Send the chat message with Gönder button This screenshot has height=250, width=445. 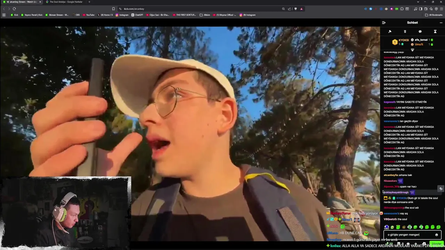[x=437, y=244]
